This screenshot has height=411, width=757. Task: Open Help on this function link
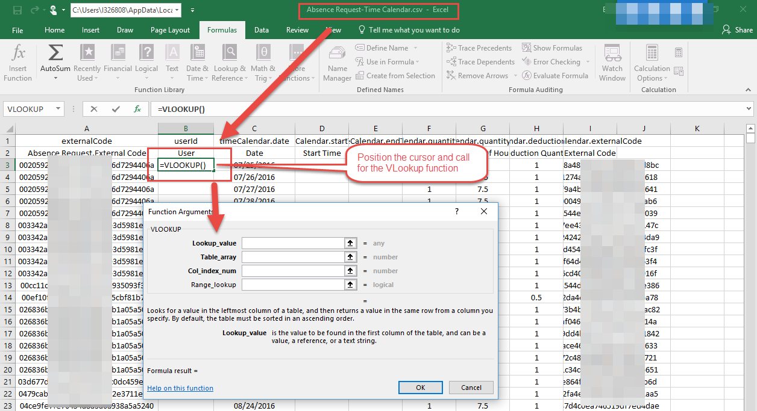(x=180, y=388)
